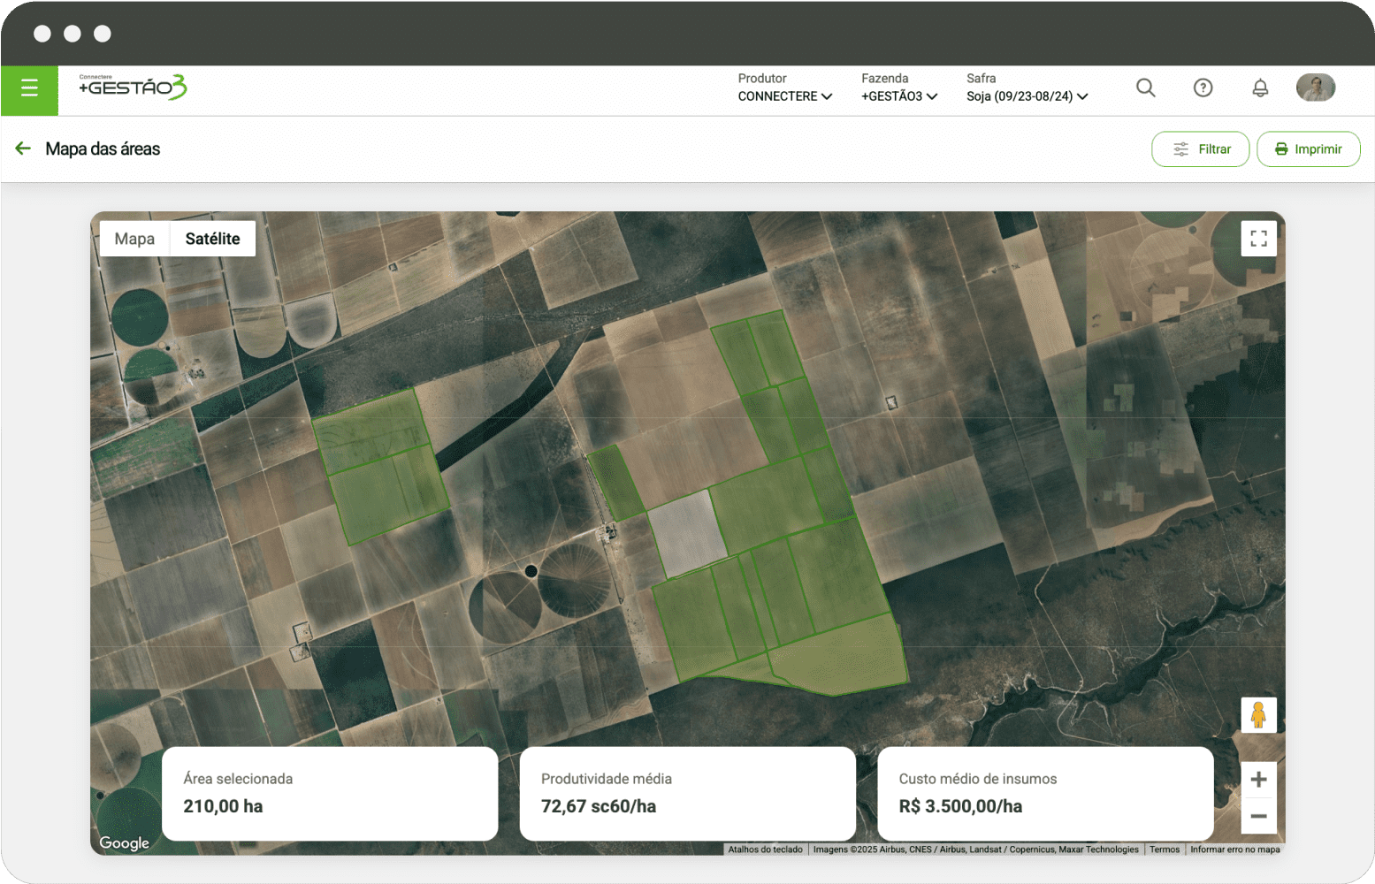Image resolution: width=1375 pixels, height=884 pixels.
Task: Zoom out on the map
Action: 1258,816
